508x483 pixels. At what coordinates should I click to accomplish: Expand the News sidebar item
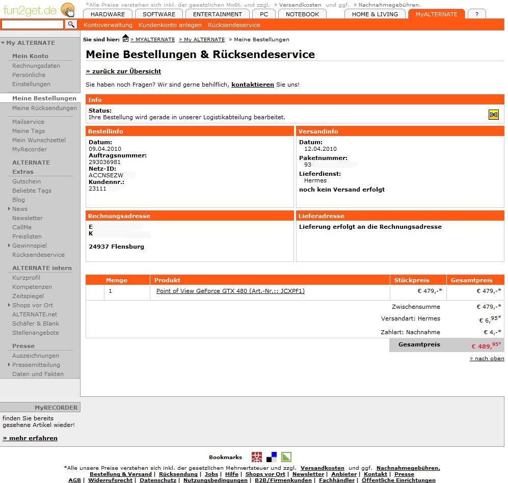(x=9, y=208)
